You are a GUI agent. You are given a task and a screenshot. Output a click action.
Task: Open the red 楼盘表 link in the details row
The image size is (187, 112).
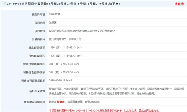[x=61, y=102]
